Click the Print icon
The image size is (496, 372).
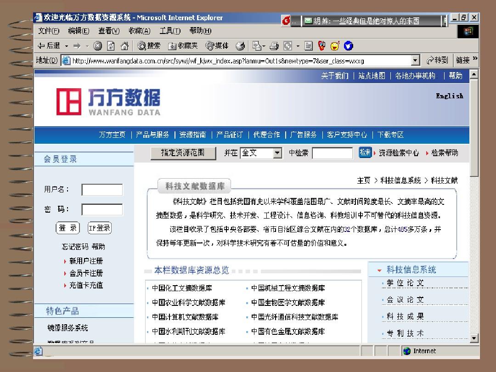pos(274,45)
